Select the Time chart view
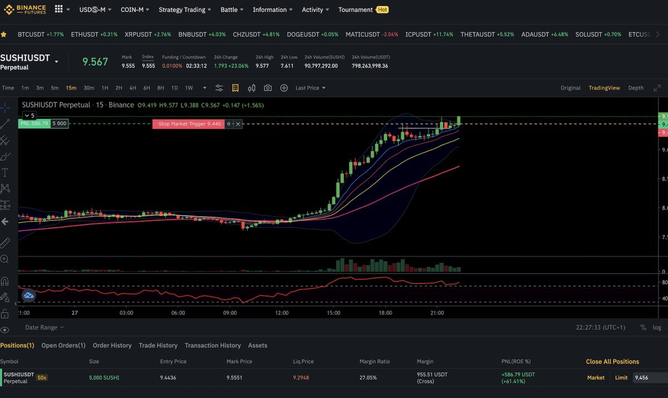The image size is (668, 398). 8,88
